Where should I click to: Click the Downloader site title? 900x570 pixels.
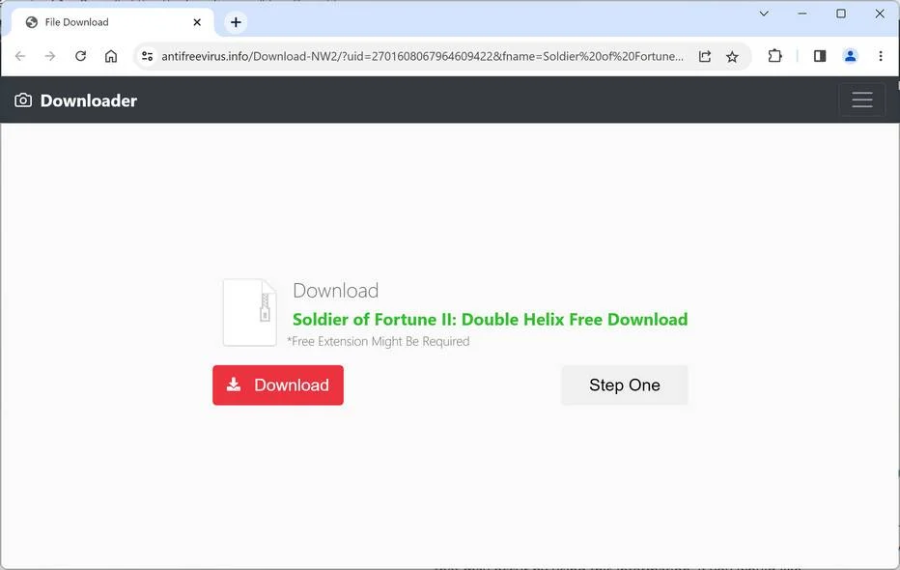point(89,100)
